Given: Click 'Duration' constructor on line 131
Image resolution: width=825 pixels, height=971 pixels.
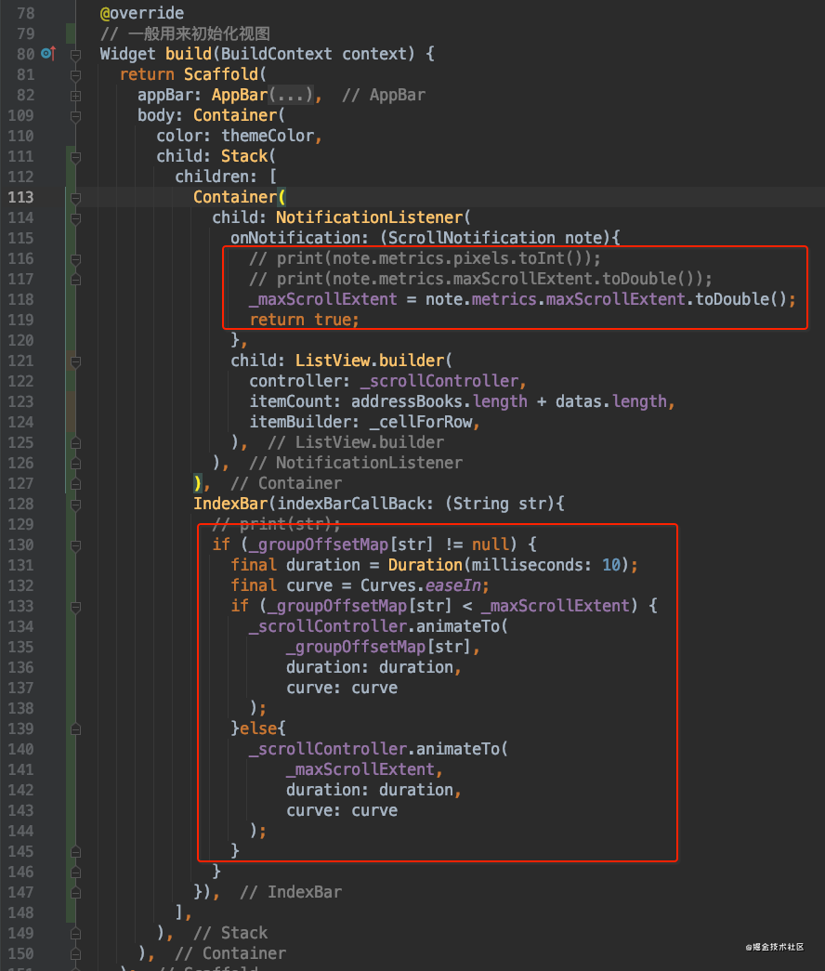Looking at the screenshot, I should click(425, 565).
